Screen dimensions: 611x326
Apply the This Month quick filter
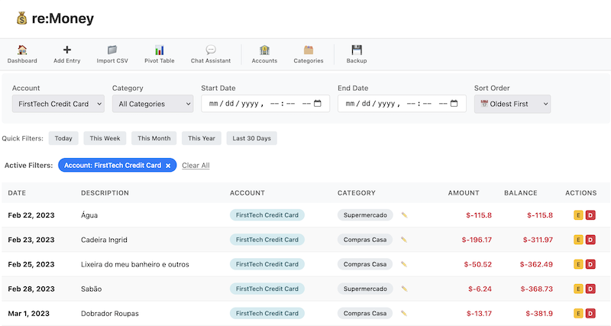coord(154,138)
